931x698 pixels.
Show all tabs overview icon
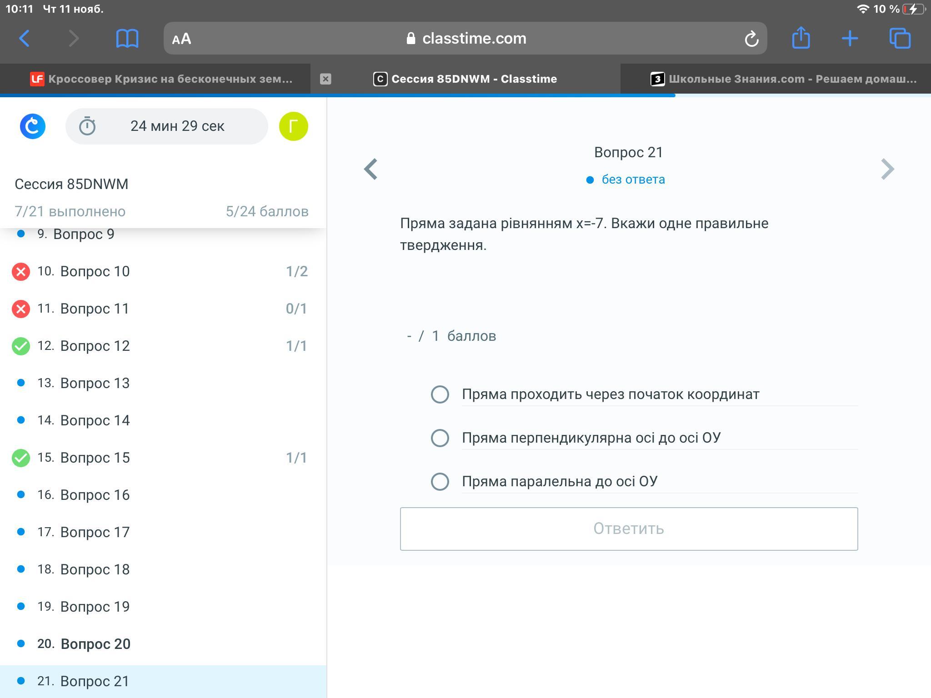pos(900,38)
